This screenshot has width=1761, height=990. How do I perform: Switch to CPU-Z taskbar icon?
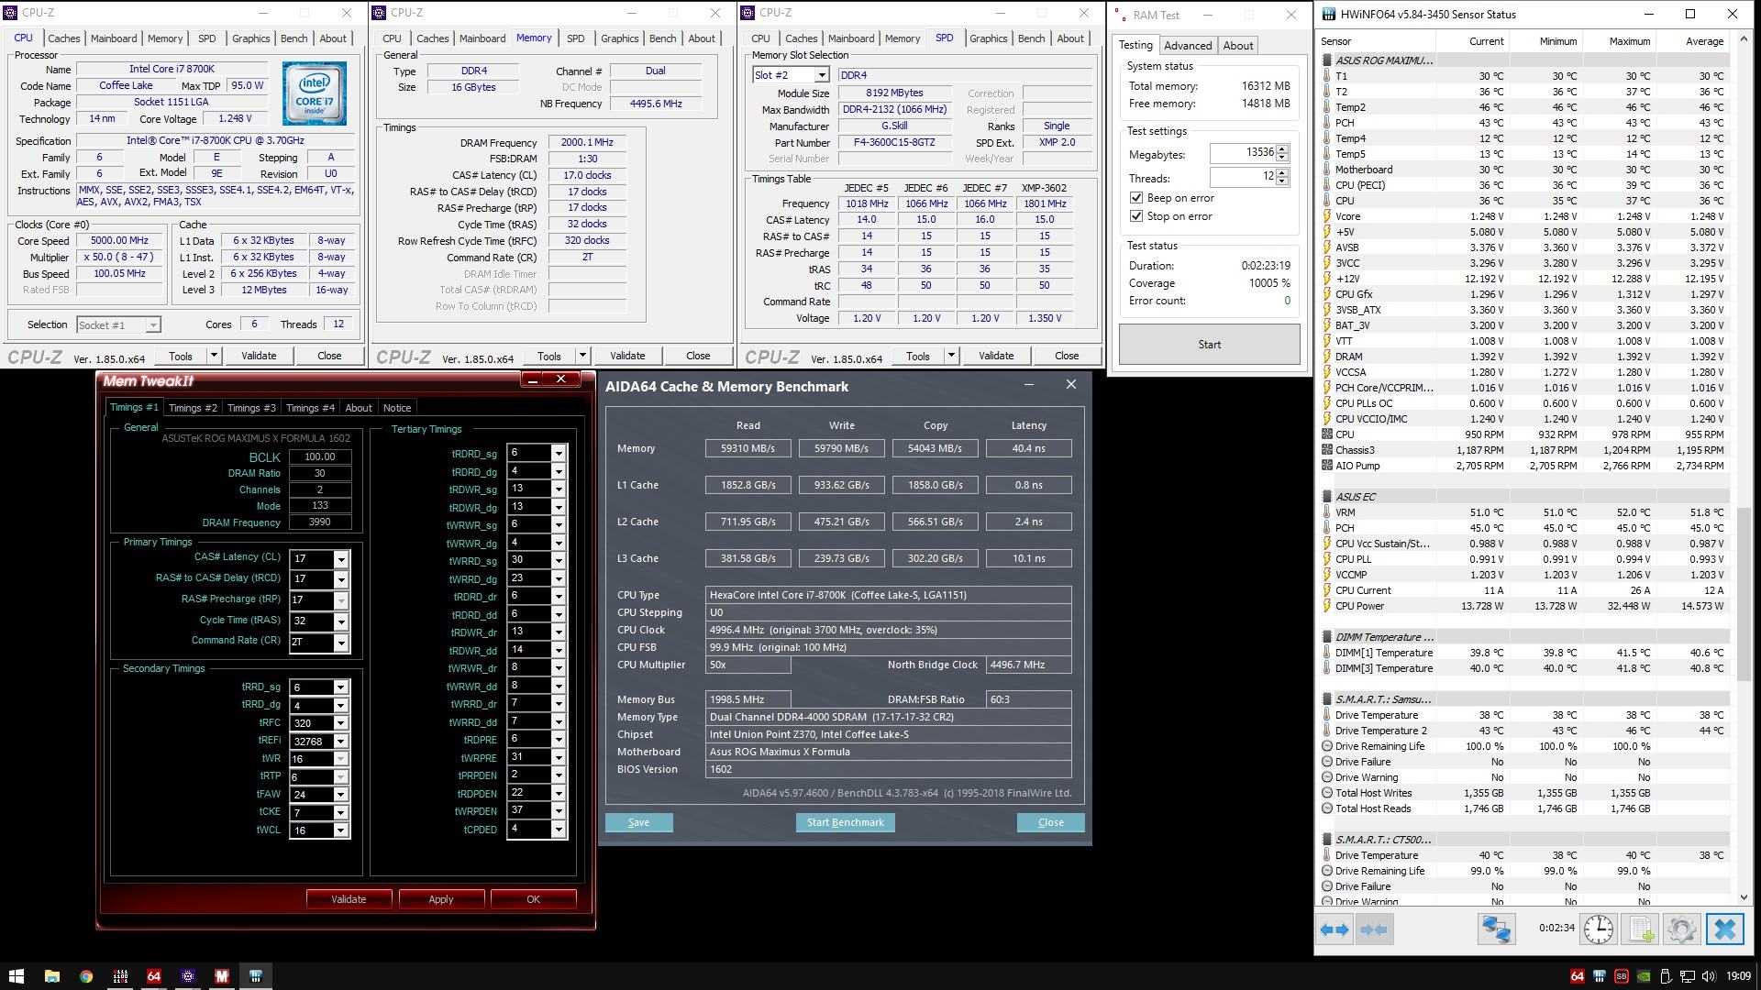coord(187,976)
